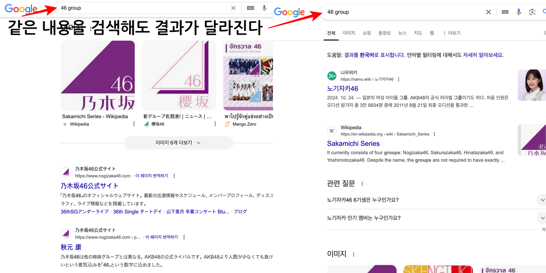Image resolution: width=546 pixels, height=273 pixels.
Task: Click 나무위키 favicon icon
Action: [332, 76]
